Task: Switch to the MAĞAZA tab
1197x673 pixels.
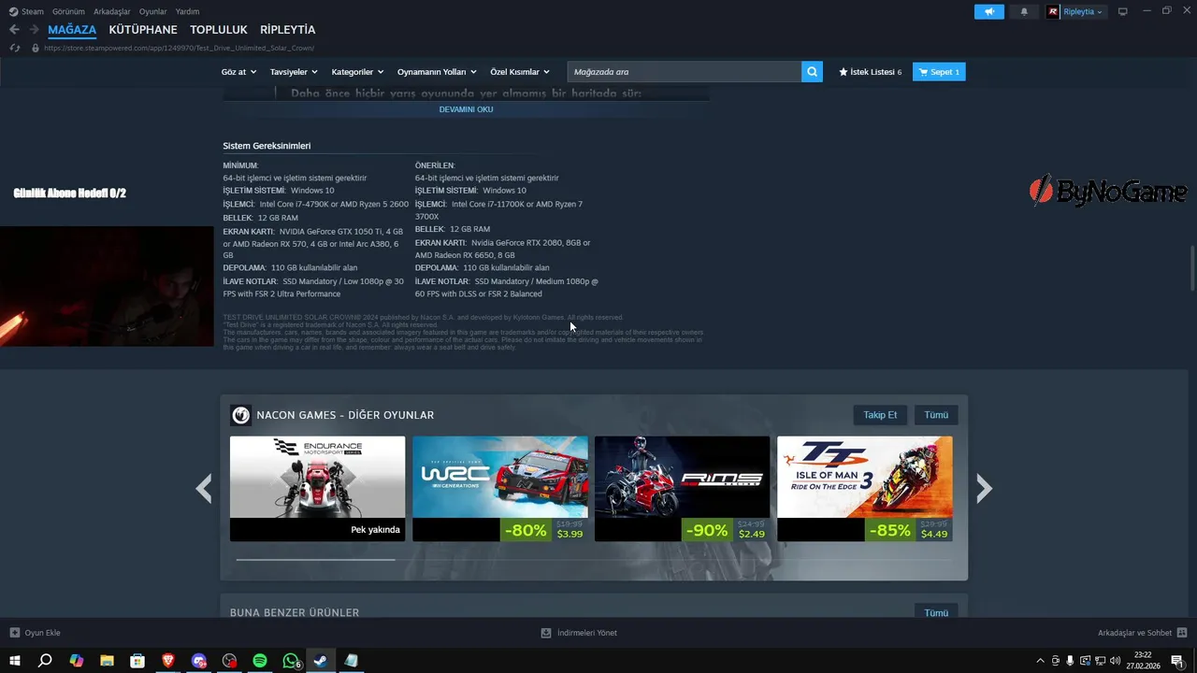Action: pyautogui.click(x=72, y=30)
